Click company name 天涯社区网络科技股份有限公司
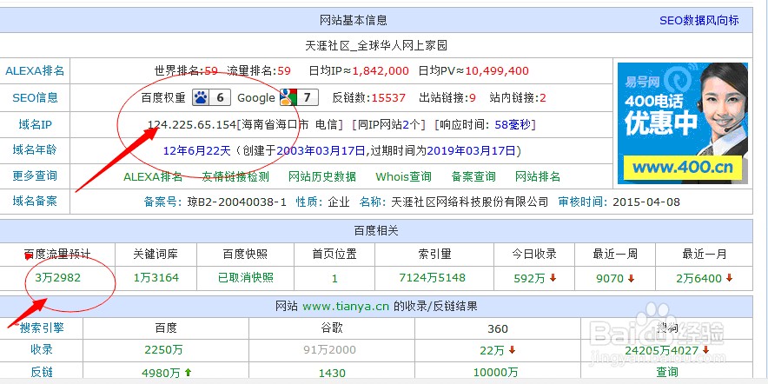 (x=469, y=202)
